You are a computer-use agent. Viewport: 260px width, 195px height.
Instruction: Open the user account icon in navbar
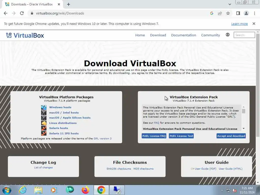pos(228,35)
